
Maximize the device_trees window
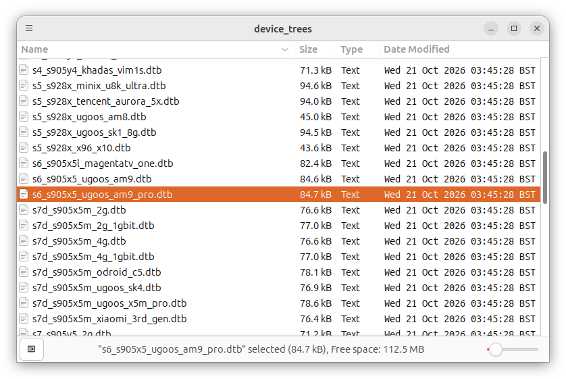(514, 28)
